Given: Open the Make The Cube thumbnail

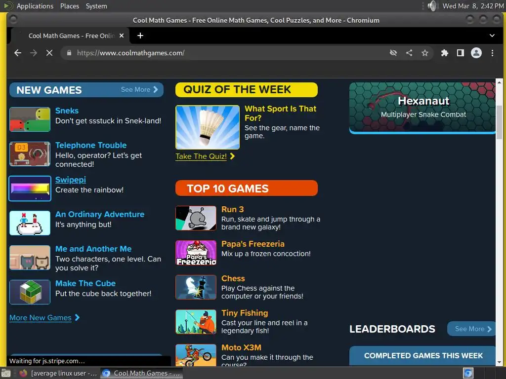Looking at the screenshot, I should coord(30,292).
